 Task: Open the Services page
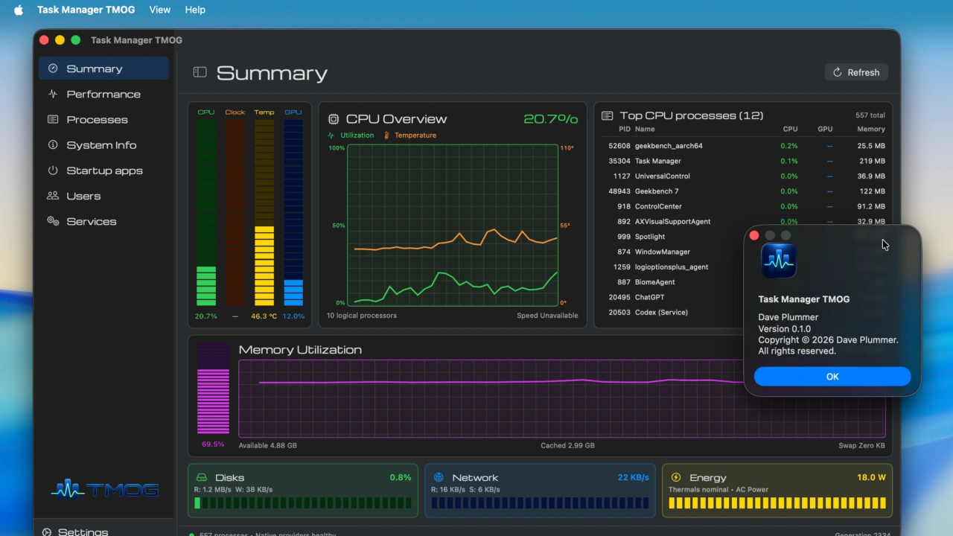[x=103, y=221]
